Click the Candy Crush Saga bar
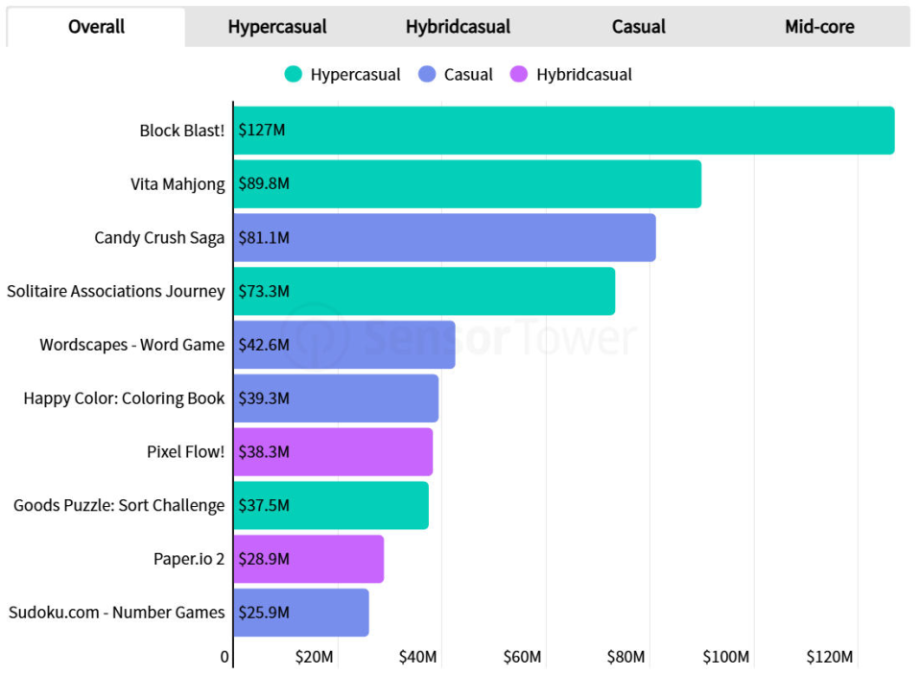The image size is (921, 675). click(444, 237)
